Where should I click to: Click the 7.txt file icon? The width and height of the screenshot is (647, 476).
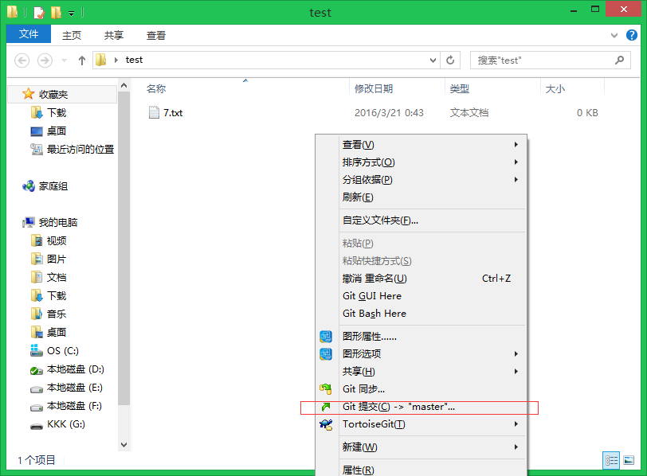154,113
